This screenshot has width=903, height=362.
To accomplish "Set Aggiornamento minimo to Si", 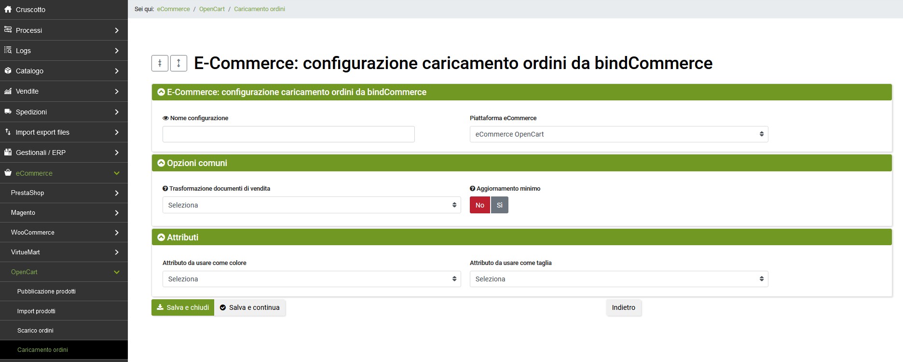I will pos(500,205).
